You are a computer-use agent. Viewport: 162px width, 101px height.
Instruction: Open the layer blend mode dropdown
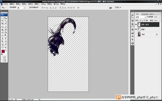point(141,17)
